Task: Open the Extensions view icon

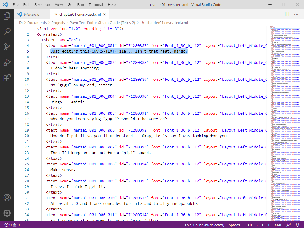Action: [x=7, y=78]
